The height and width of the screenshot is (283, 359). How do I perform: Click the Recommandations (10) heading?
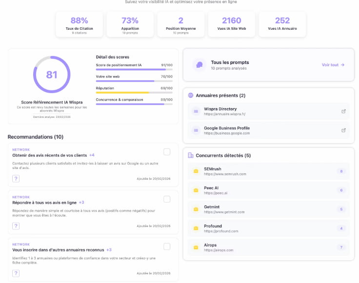click(36, 137)
